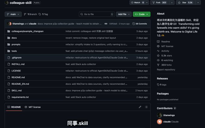This screenshot has width=205, height=128.
Task: Switch to the MIT license tab
Action: click(33, 107)
